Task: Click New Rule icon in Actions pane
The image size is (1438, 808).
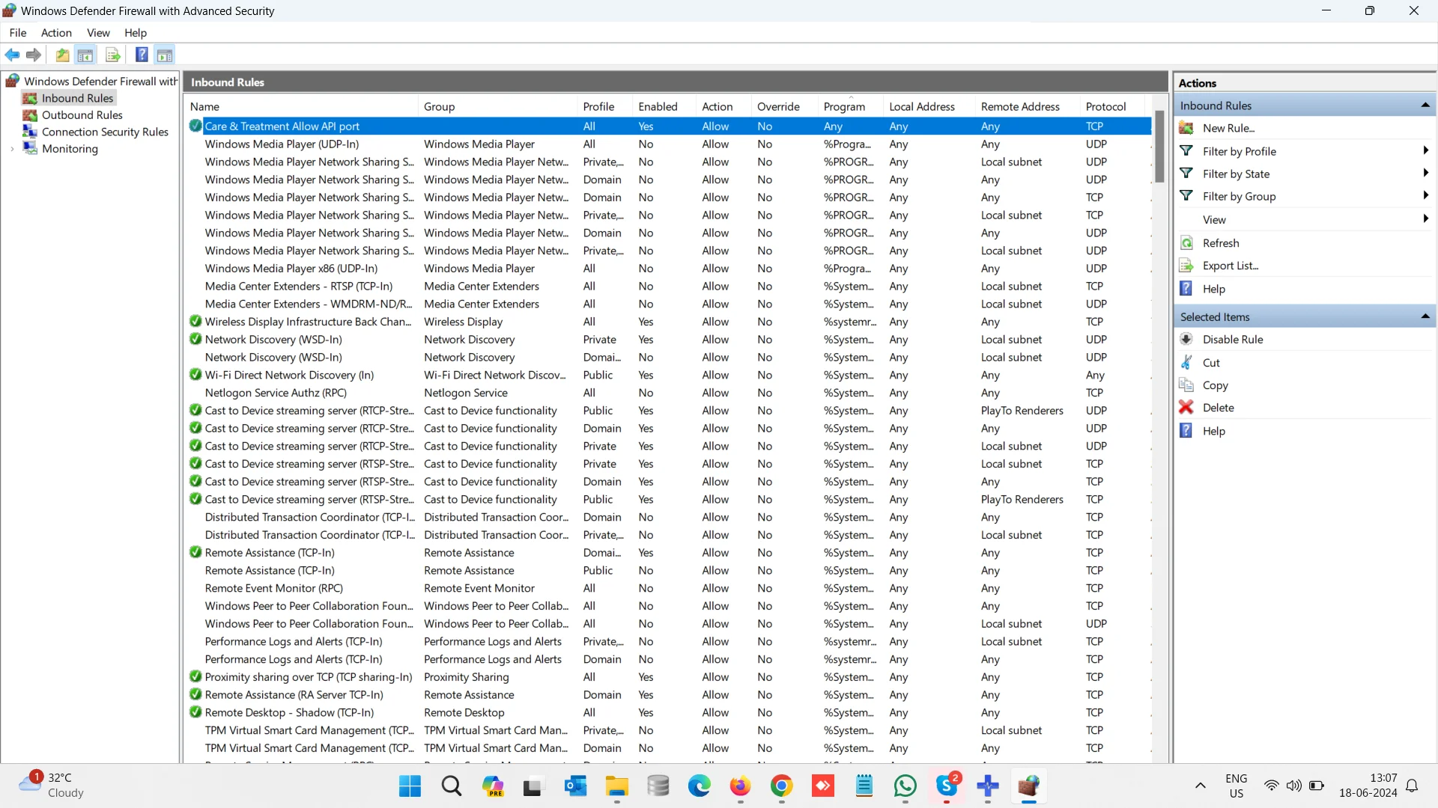Action: [1186, 128]
